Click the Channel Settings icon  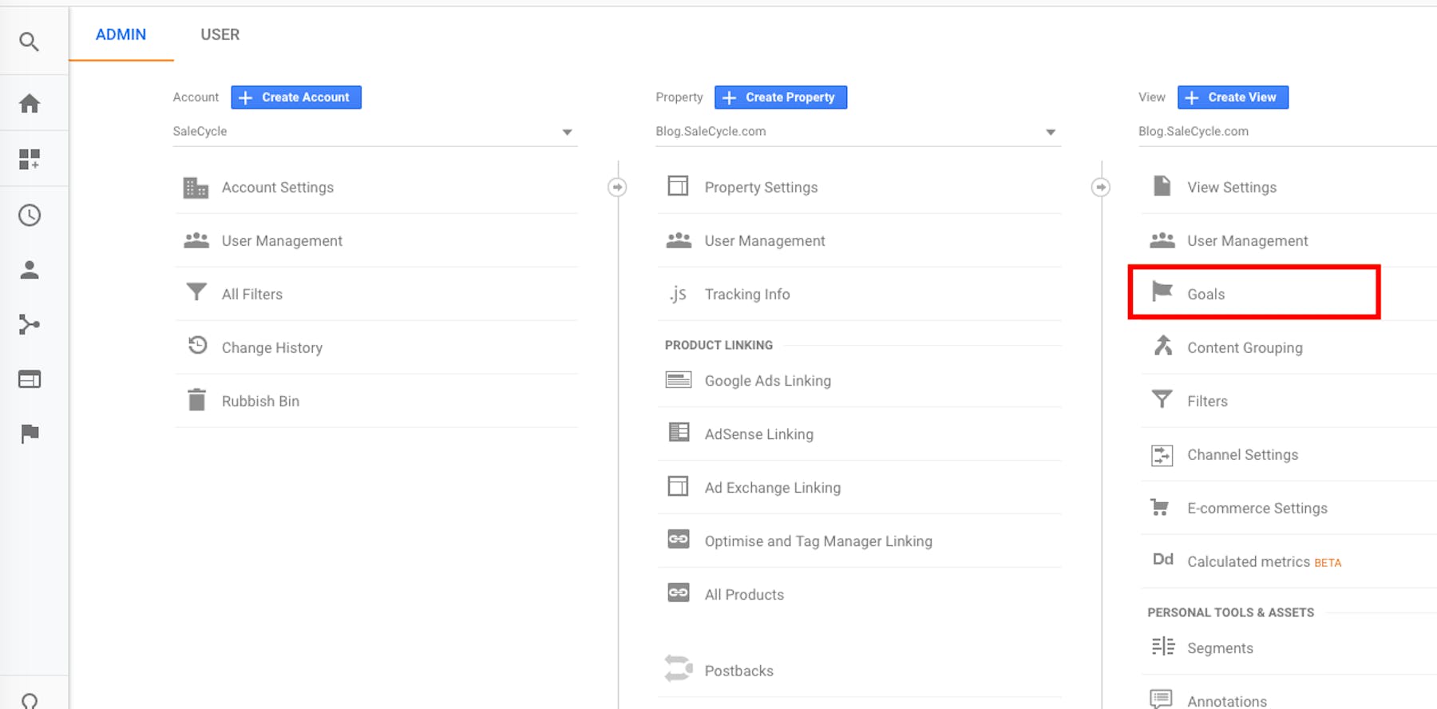1162,455
